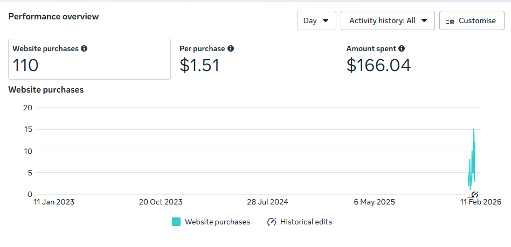Screen dimensions: 511x247
Task: Open the Day time granularity dropdown
Action: (x=316, y=20)
